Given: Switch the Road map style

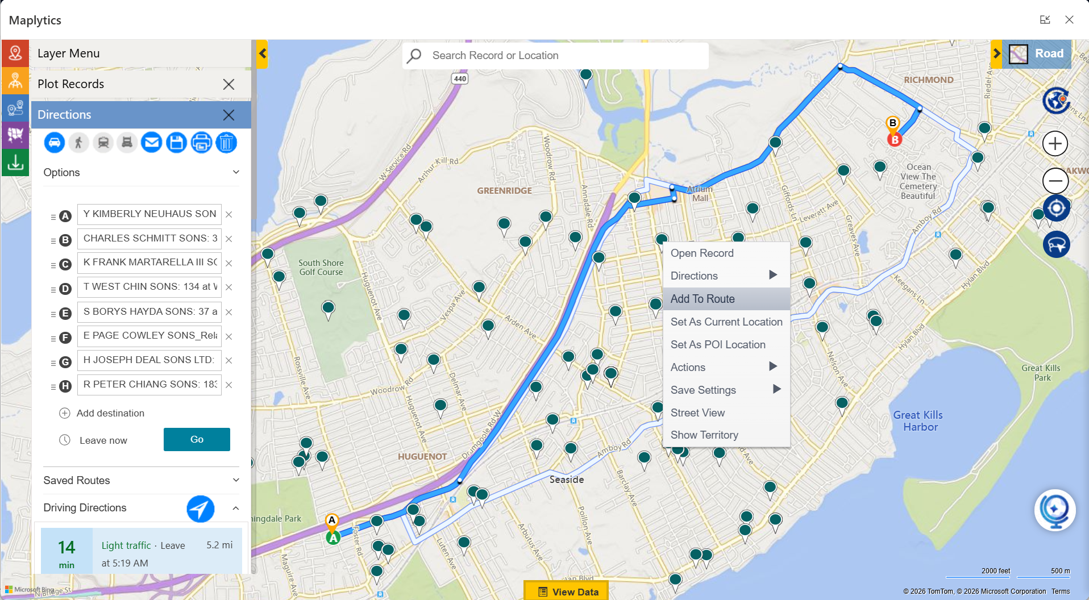Looking at the screenshot, I should (1037, 54).
